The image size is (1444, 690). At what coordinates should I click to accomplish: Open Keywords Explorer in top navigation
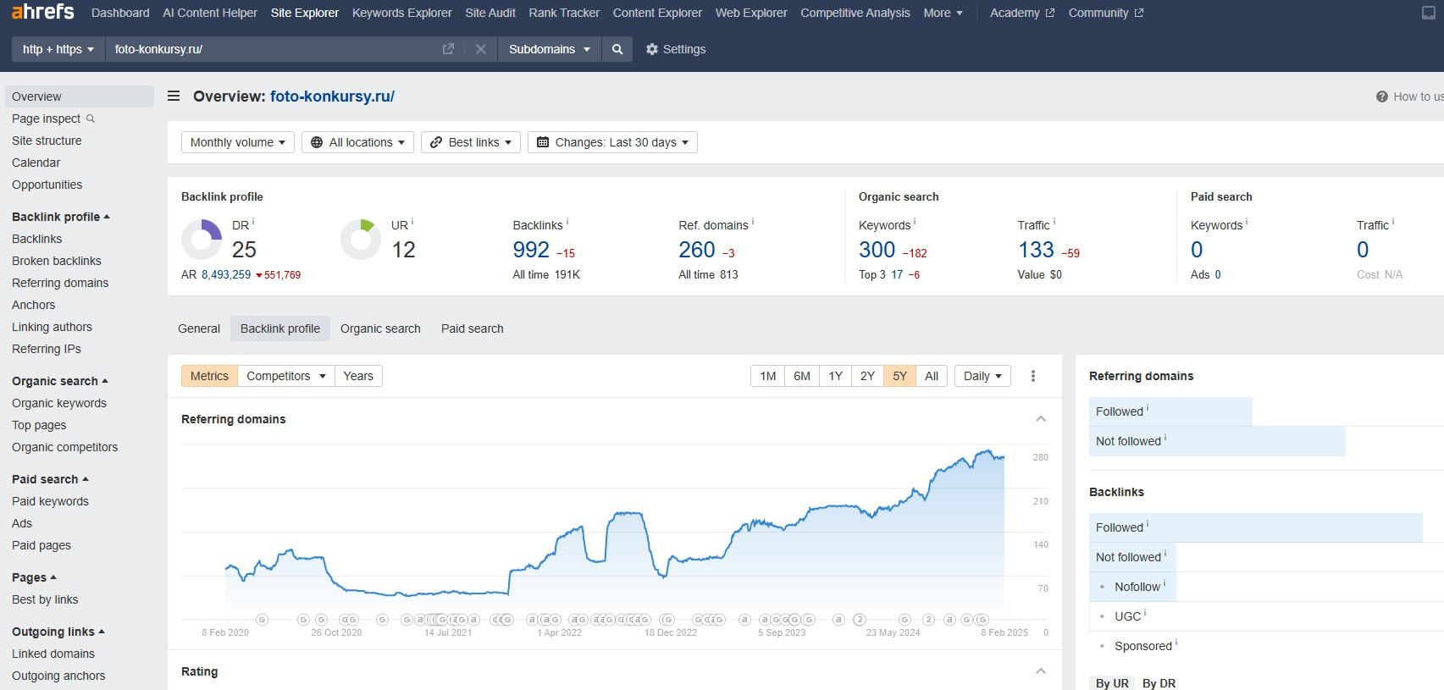point(402,13)
